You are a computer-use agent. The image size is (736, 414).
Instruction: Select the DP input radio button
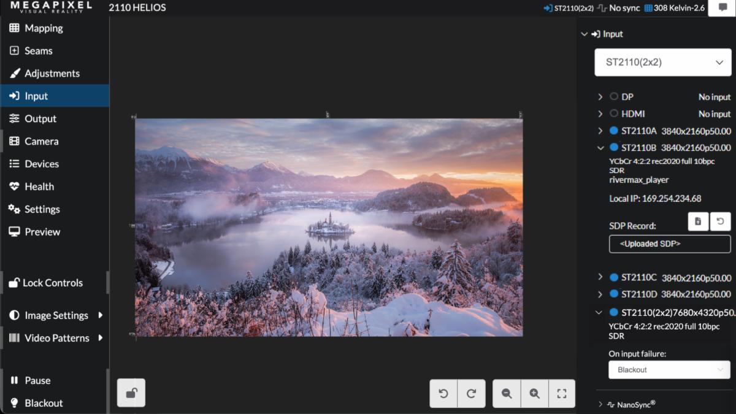coord(614,97)
